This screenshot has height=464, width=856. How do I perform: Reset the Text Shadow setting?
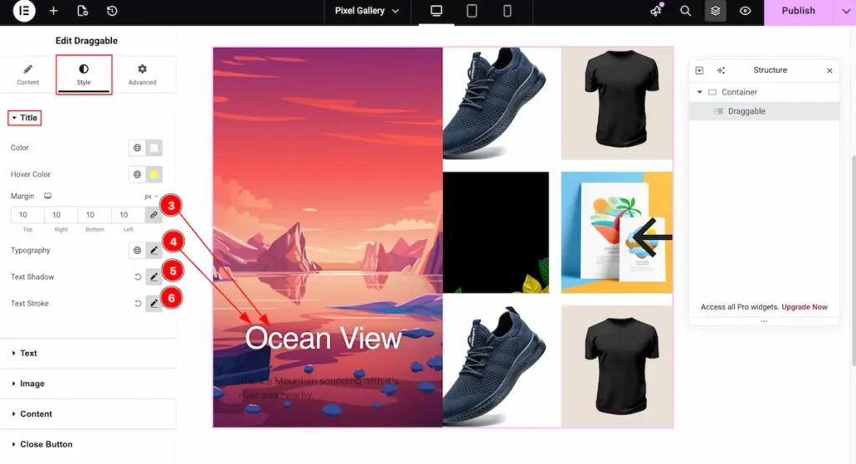click(x=138, y=277)
